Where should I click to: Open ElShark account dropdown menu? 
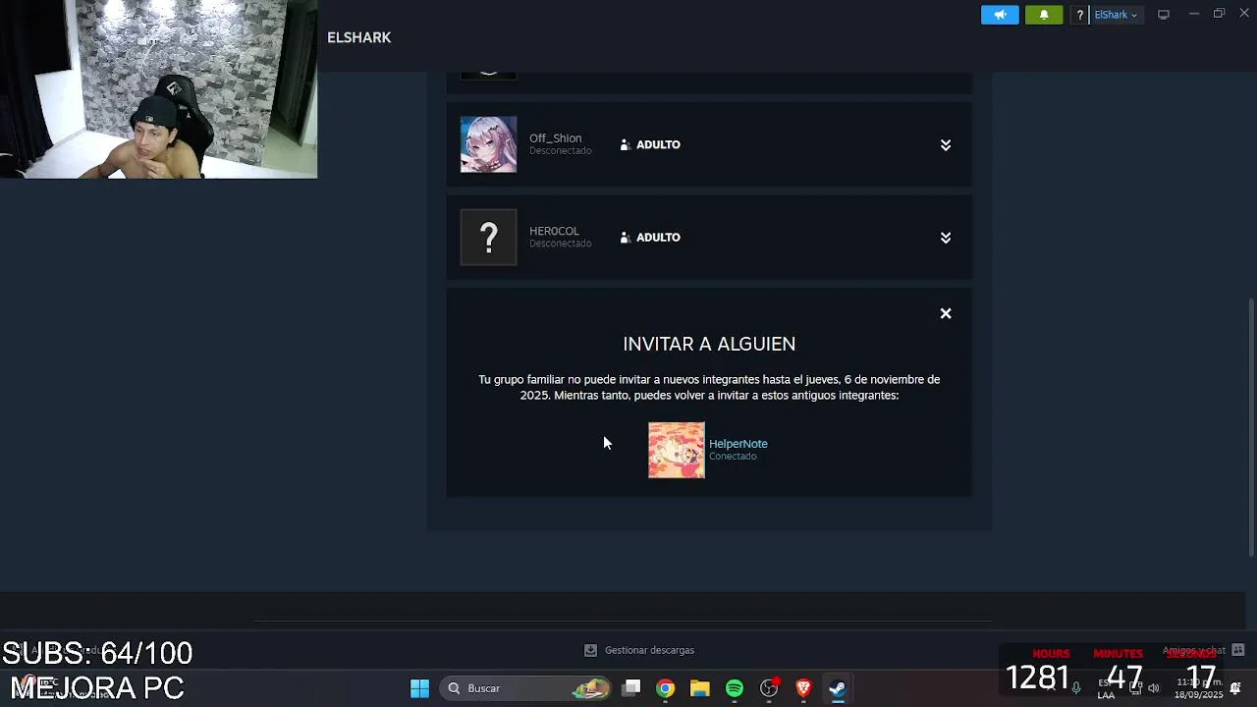(1117, 15)
